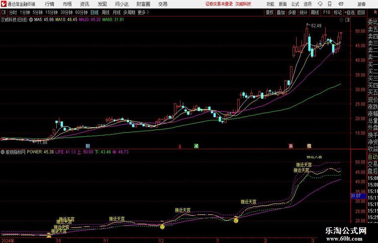
Task: Switch to the 30分钟 period tab
Action: click(66, 12)
